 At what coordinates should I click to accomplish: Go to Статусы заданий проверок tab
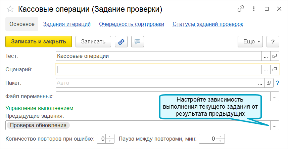tap(208, 24)
